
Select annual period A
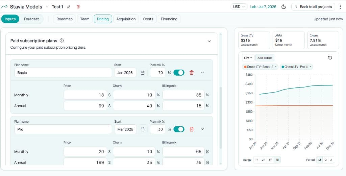(x=331, y=160)
